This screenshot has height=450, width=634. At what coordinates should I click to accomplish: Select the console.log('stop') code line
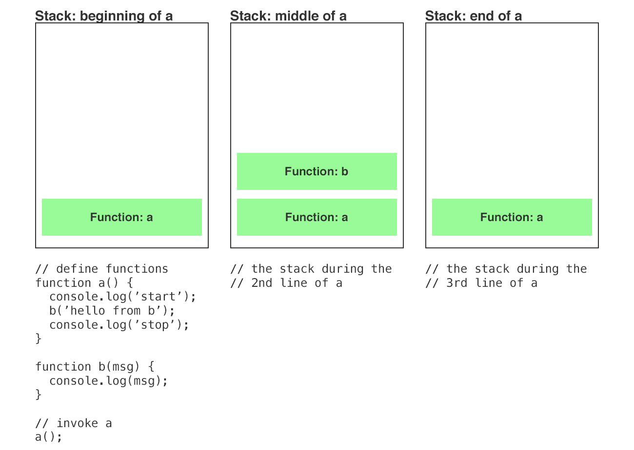[119, 325]
